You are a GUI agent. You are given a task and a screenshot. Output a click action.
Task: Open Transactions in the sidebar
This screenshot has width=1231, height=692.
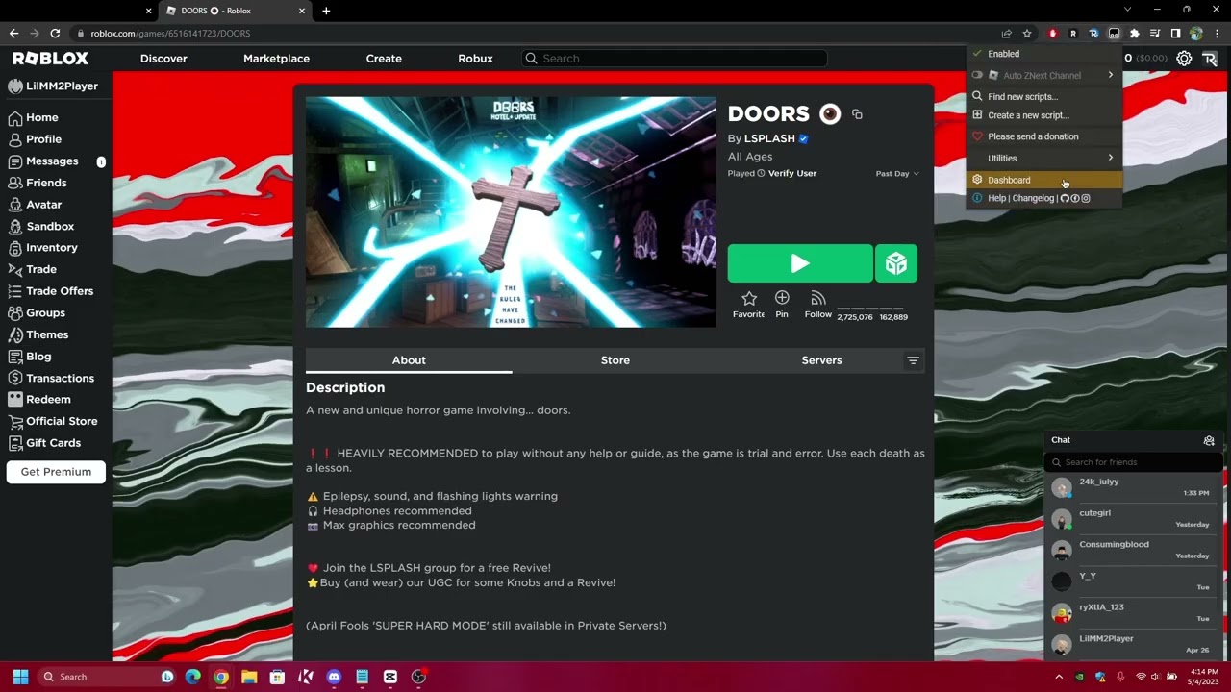point(51,379)
